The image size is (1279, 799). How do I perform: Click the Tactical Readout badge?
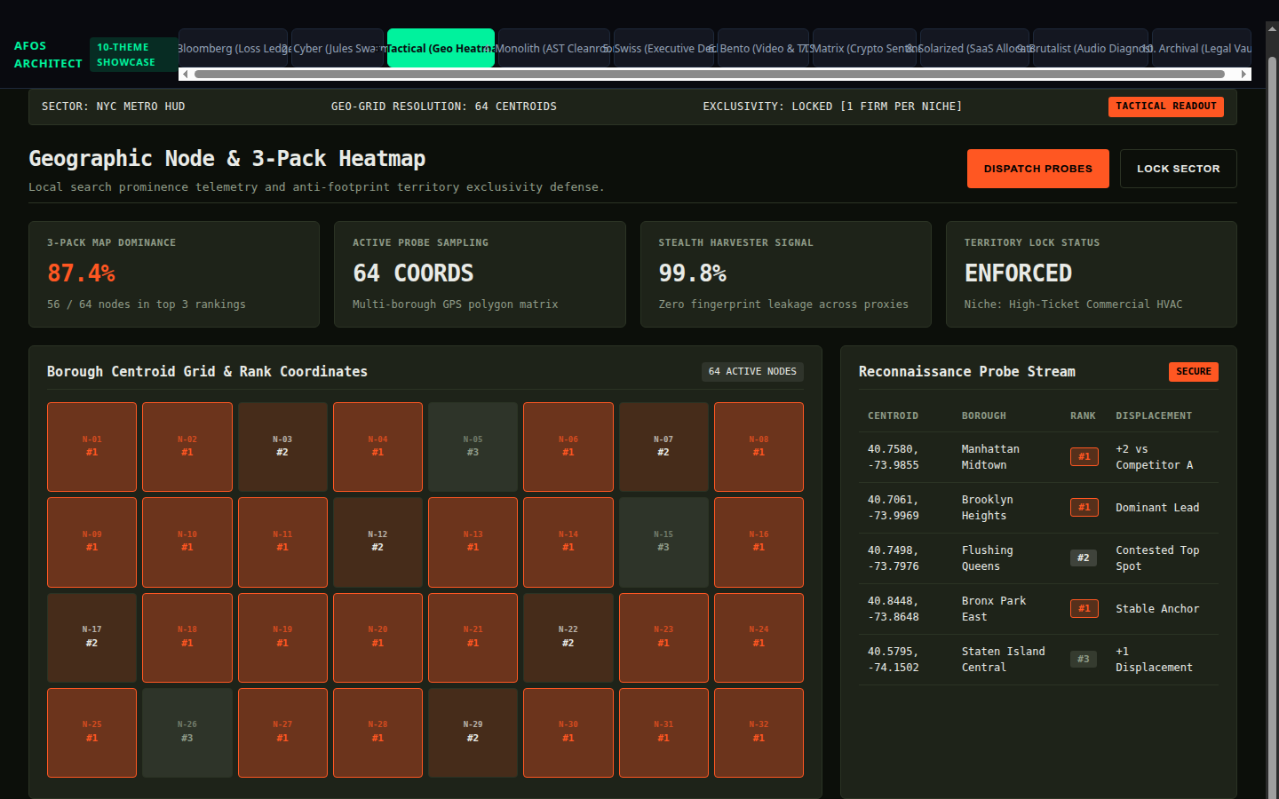click(x=1166, y=107)
